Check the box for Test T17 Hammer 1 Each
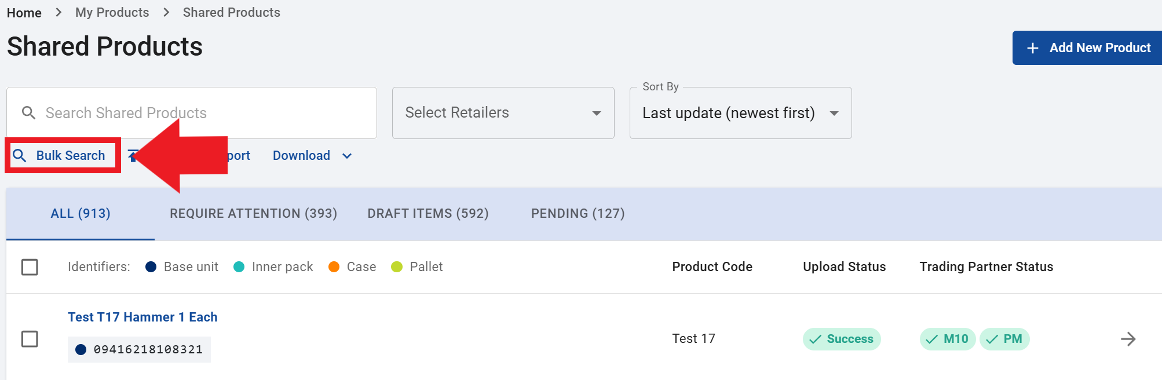 [x=30, y=339]
